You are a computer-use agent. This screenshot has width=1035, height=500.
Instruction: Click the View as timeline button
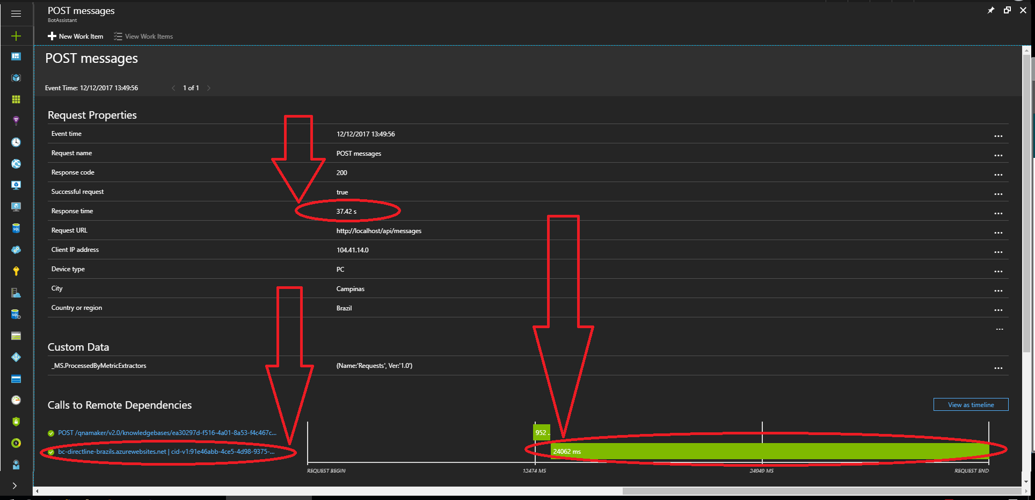971,404
